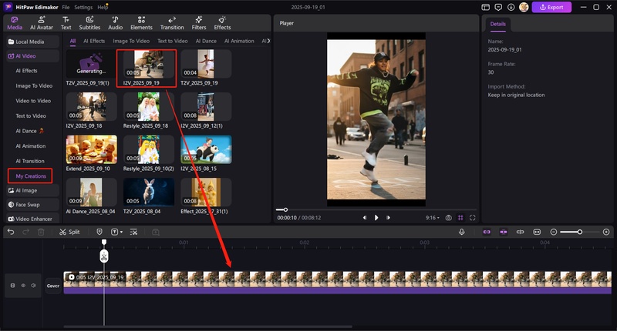Click the timeline zoom slider handle

coord(580,232)
